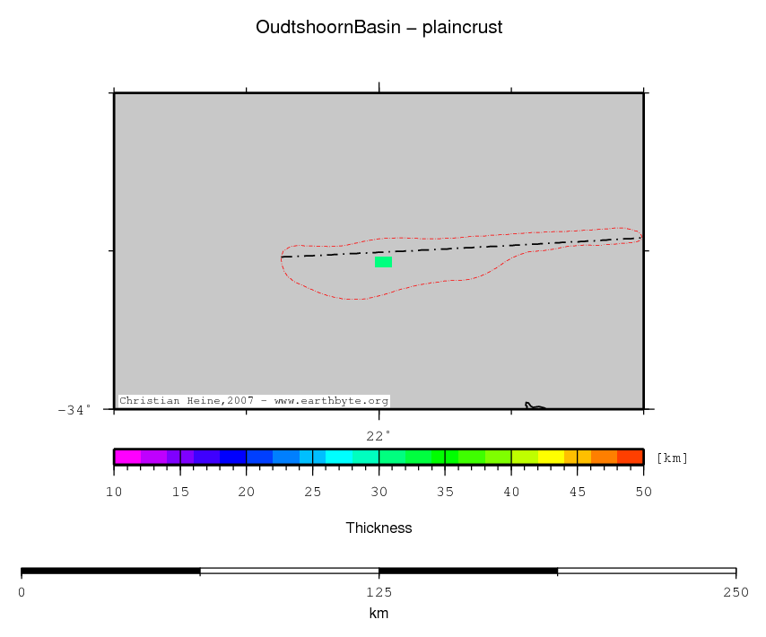The image size is (766, 637).
Task: Select the magenta swatch at 10 km
Action: 126,457
